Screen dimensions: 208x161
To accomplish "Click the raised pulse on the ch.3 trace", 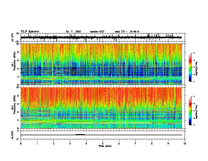I will [x=80, y=134].
